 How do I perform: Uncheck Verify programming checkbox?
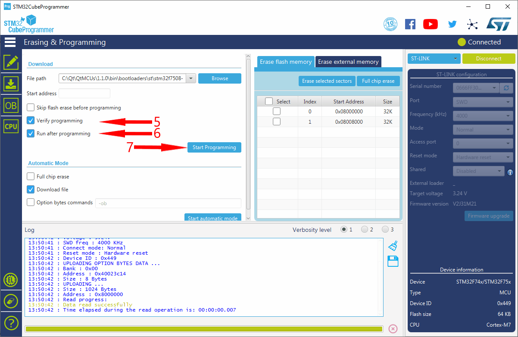coord(31,121)
